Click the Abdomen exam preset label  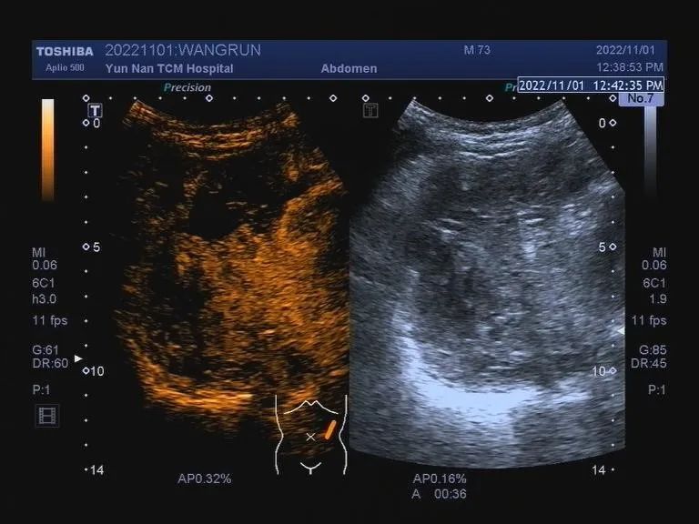pos(349,68)
